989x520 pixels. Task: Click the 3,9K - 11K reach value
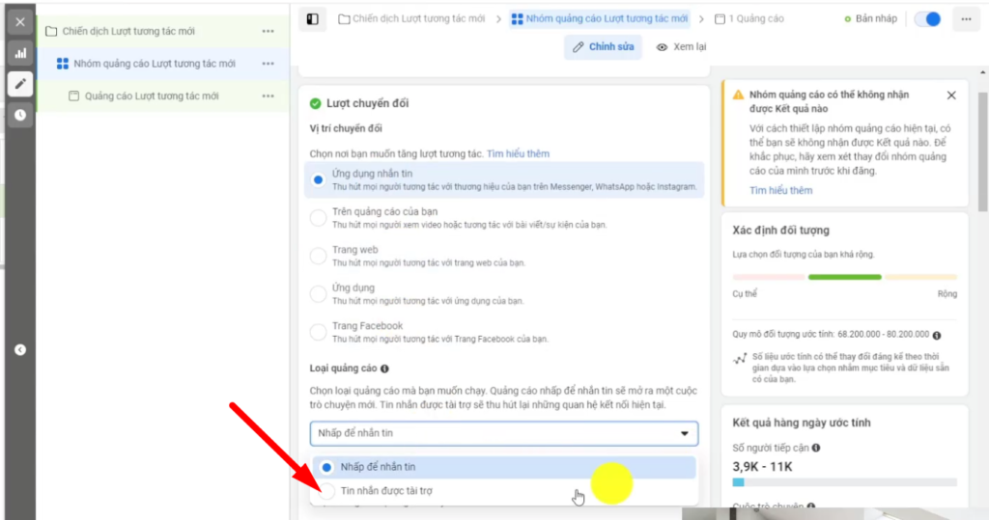pyautogui.click(x=762, y=467)
